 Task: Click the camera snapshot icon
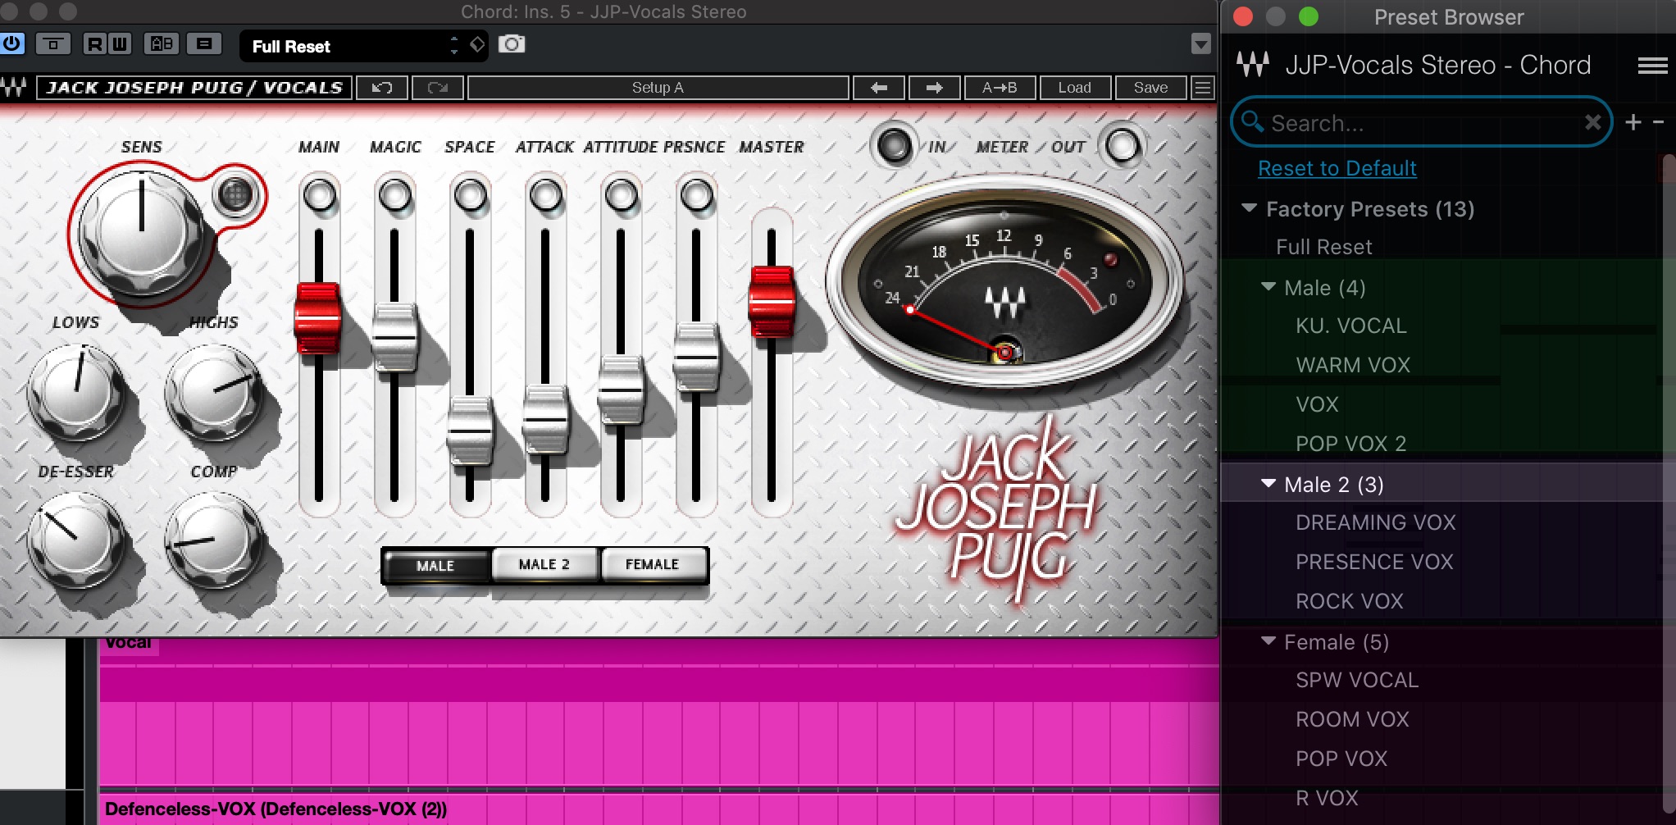pyautogui.click(x=512, y=44)
